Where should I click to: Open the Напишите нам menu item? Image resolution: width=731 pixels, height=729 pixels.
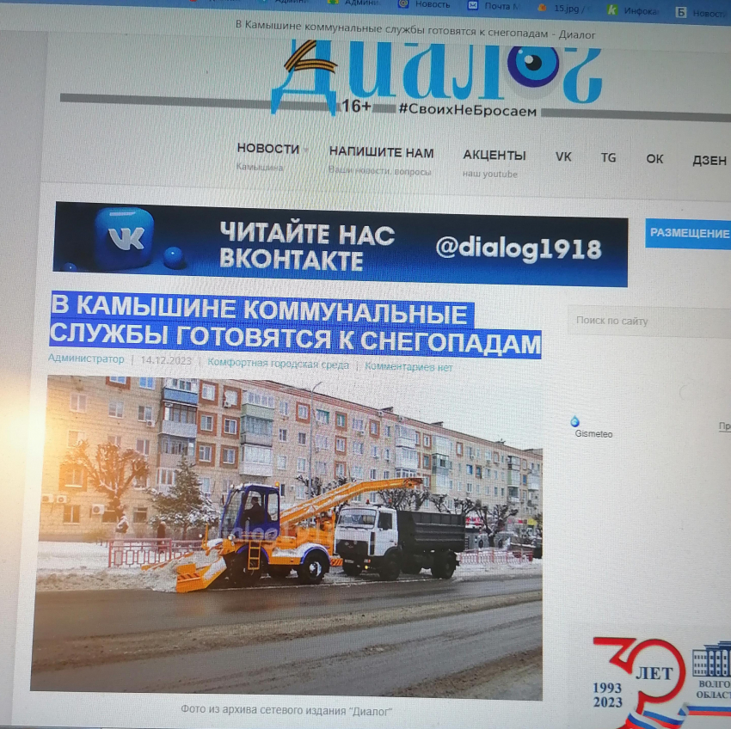point(381,154)
